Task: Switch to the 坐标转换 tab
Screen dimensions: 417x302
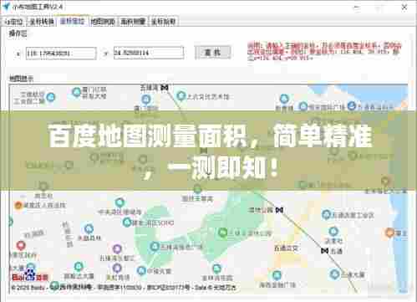Action: (x=42, y=22)
